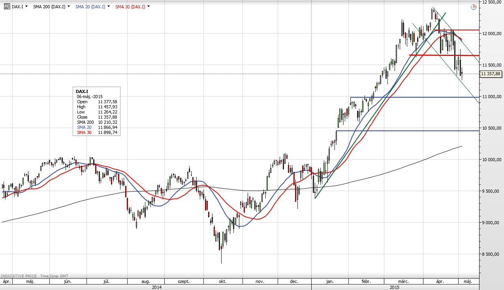The image size is (504, 290).
Task: Click the jún. month label on time axis
Action: pyautogui.click(x=68, y=282)
